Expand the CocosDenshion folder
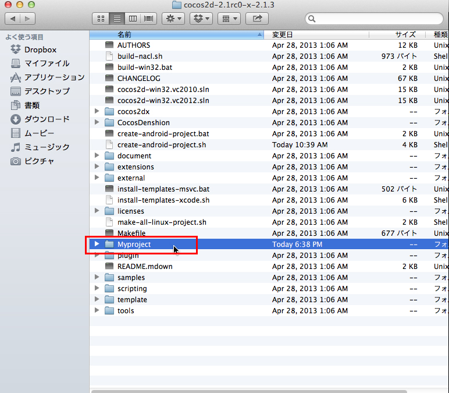The width and height of the screenshot is (449, 393). point(97,122)
